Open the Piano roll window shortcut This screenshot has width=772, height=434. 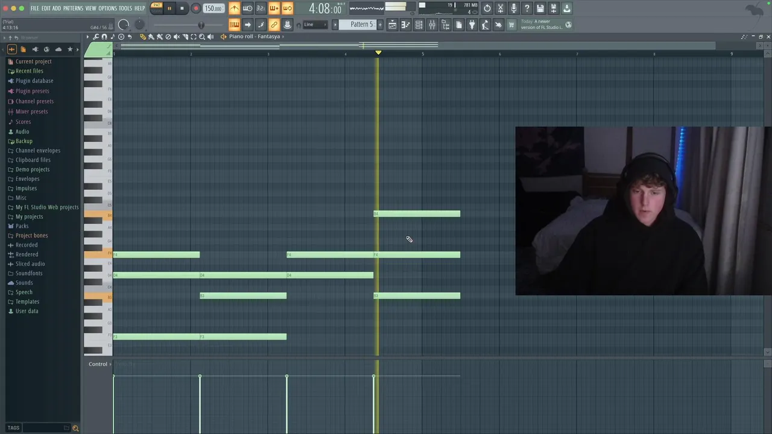tap(406, 25)
